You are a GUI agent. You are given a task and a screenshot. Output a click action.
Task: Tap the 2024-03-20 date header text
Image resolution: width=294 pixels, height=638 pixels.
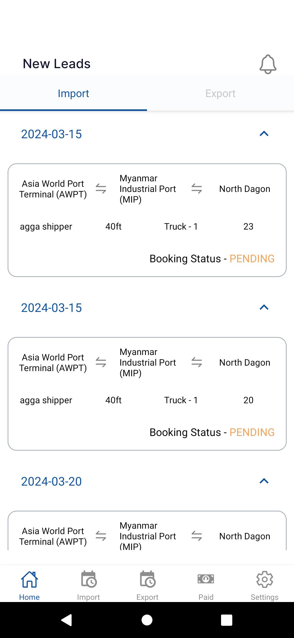(x=51, y=481)
